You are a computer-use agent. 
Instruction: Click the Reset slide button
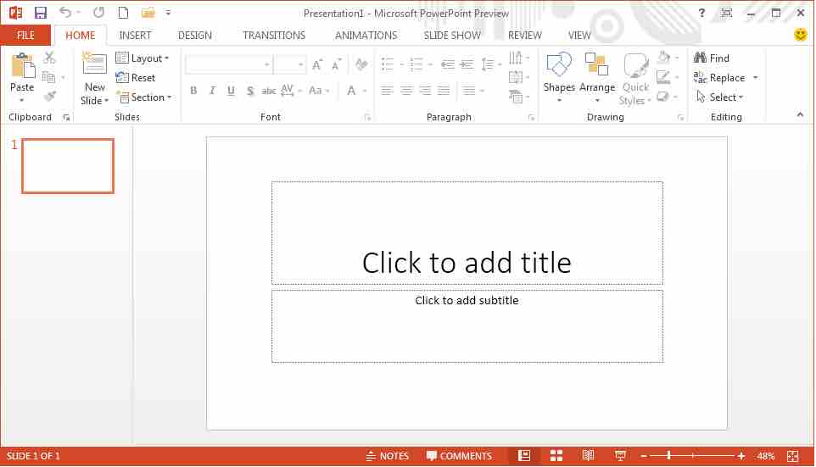click(136, 78)
